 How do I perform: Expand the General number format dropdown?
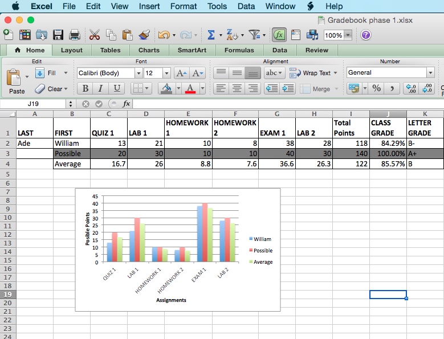click(430, 73)
